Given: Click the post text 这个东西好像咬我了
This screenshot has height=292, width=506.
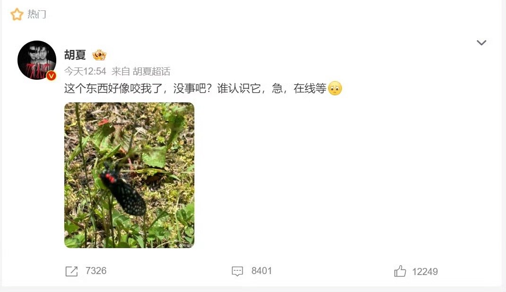Looking at the screenshot, I should pyautogui.click(x=113, y=88).
